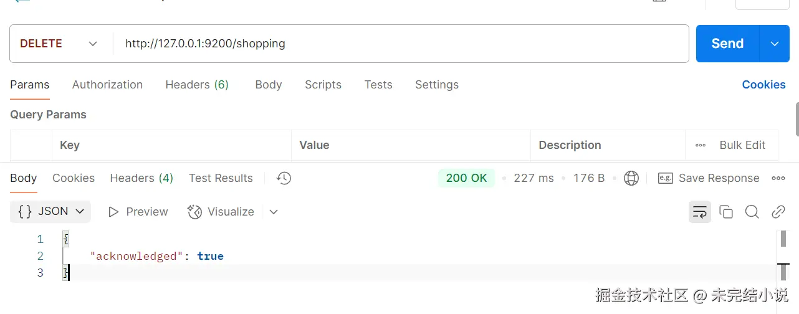Click the network globe icon
Image resolution: width=799 pixels, height=314 pixels.
[631, 178]
